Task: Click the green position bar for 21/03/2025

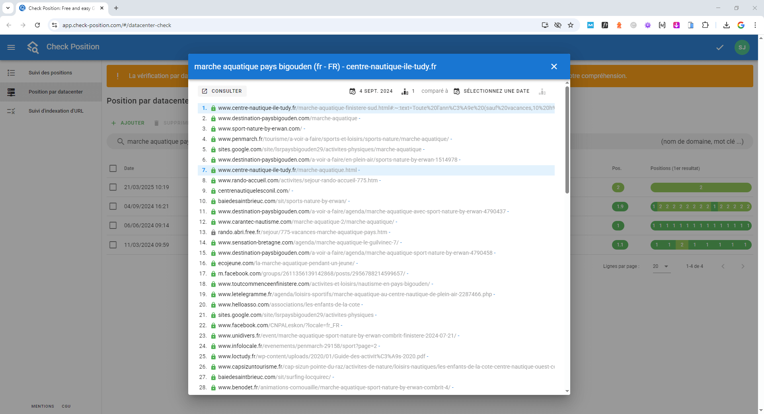Action: click(x=701, y=187)
